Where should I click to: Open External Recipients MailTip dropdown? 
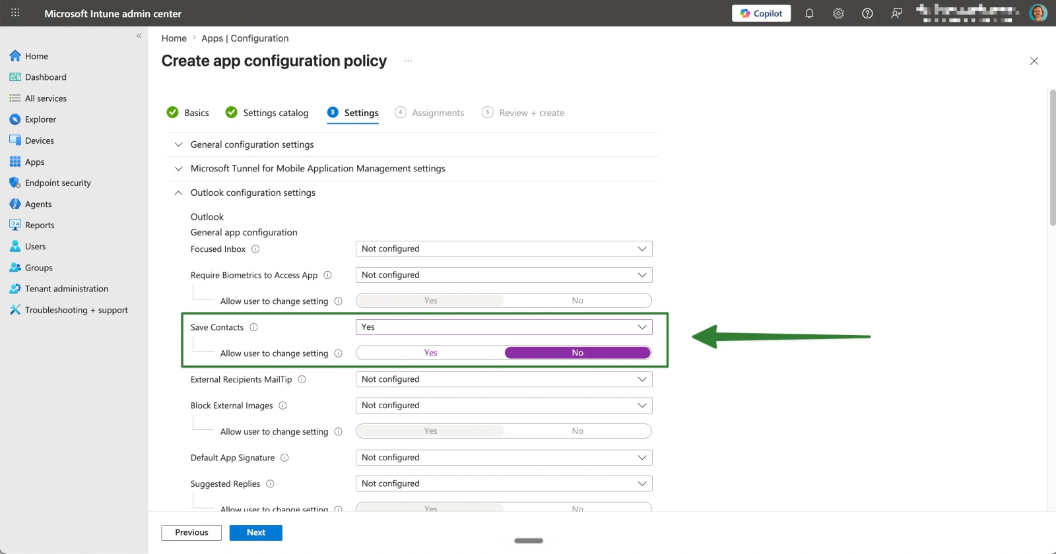pyautogui.click(x=504, y=379)
